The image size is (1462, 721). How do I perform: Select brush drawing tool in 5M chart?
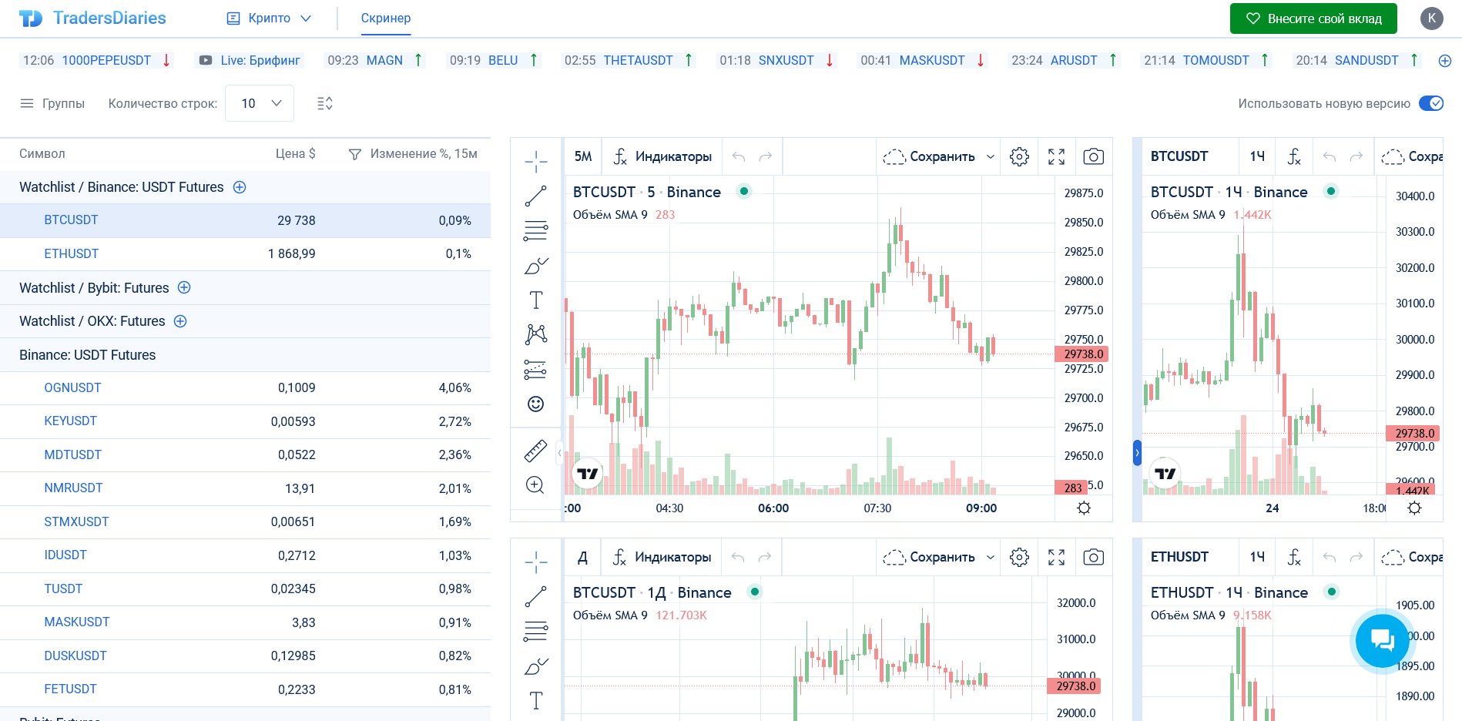pyautogui.click(x=536, y=265)
